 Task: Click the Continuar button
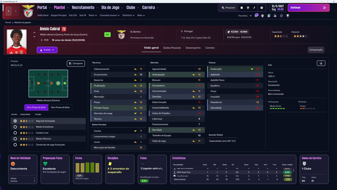click(x=309, y=8)
